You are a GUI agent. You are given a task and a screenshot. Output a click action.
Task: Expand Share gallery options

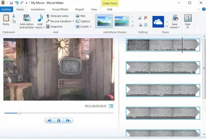(167, 26)
